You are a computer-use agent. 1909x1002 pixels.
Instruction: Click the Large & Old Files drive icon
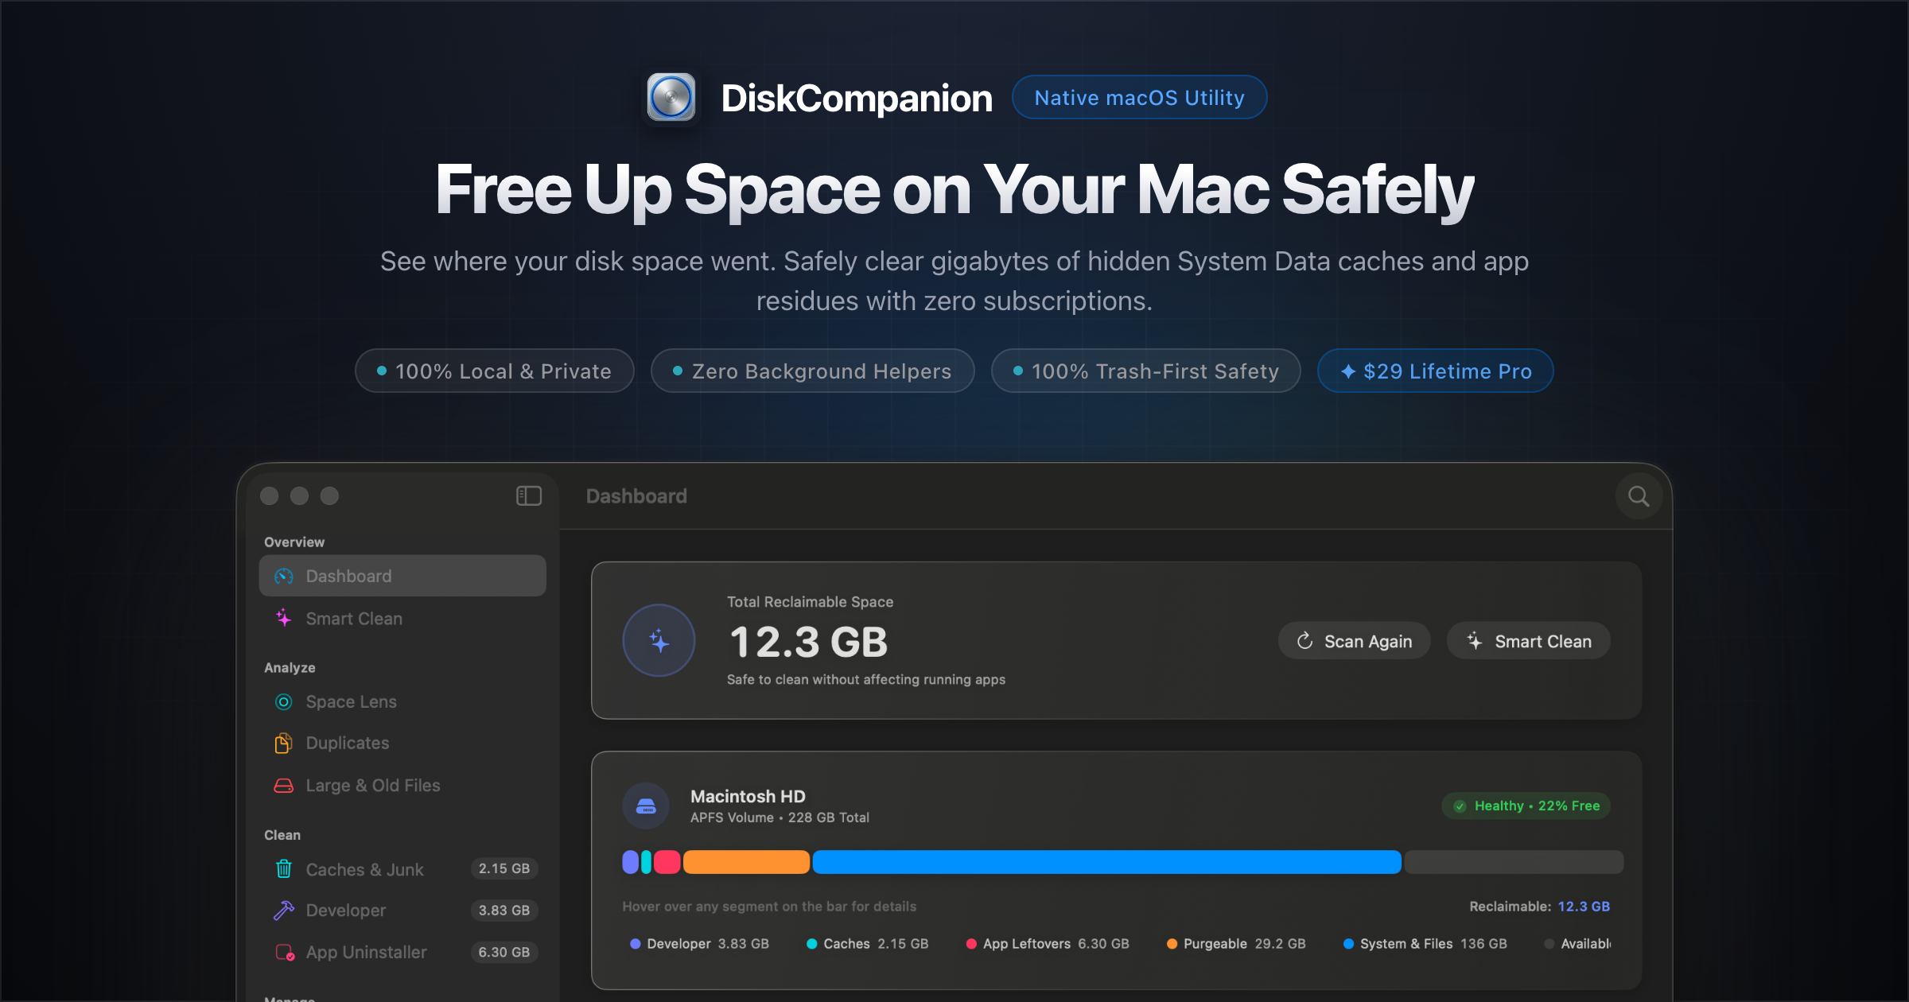pos(284,785)
